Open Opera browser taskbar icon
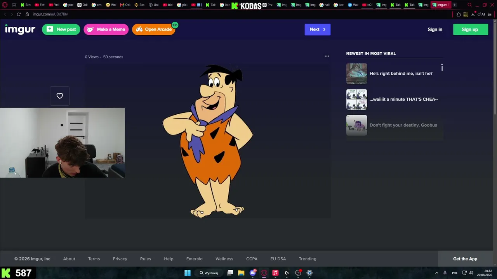This screenshot has height=279, width=497. coord(264,273)
